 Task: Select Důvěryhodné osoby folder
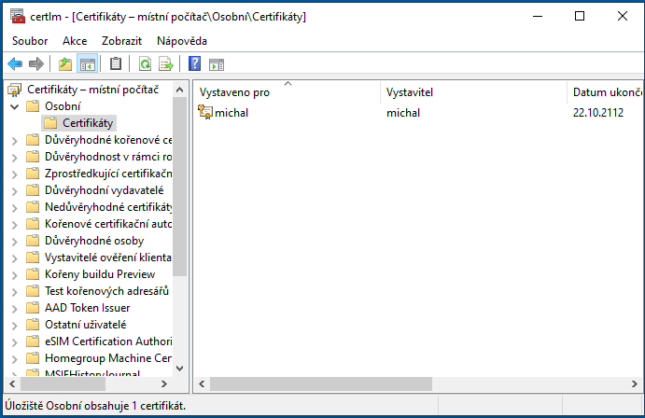click(85, 241)
